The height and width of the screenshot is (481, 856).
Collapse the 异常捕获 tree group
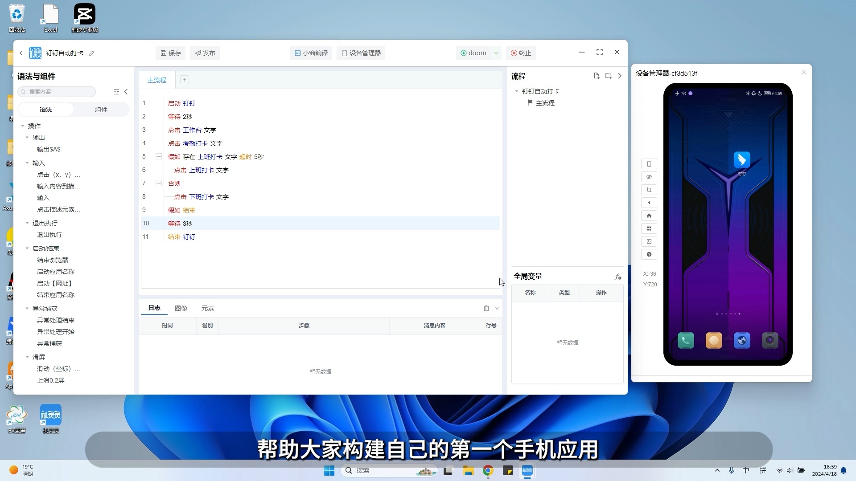coord(27,309)
